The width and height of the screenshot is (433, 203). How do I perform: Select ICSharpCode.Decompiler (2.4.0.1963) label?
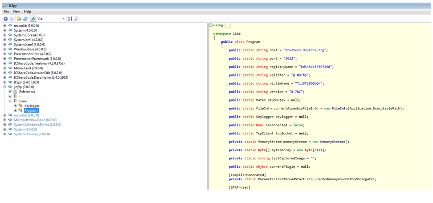tap(41, 77)
